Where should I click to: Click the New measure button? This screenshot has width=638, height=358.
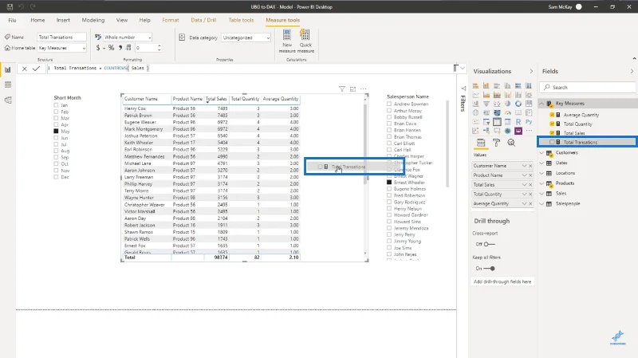[x=287, y=41]
